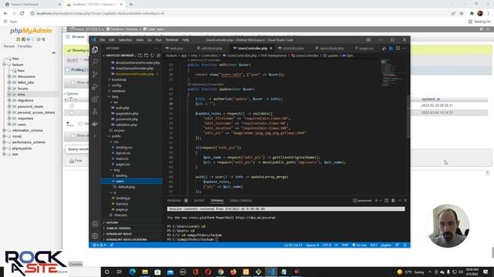
Task: Open the users table in phpMyAdmin tree
Action: coord(22,125)
